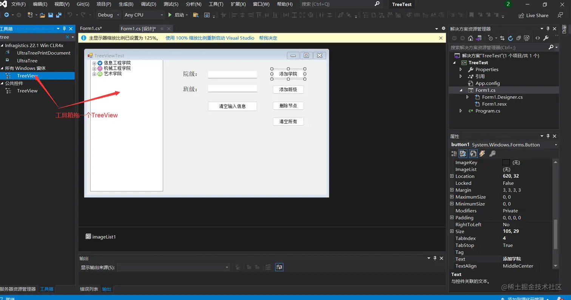Click the Properties panel vertical scrollbar
The image size is (571, 300).
click(x=556, y=234)
